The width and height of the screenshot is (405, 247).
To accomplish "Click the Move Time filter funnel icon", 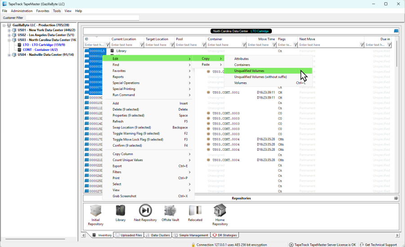I will 274,45.
